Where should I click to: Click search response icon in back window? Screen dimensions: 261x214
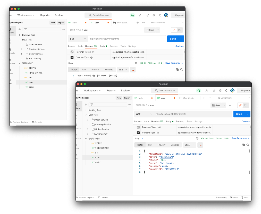181,70
